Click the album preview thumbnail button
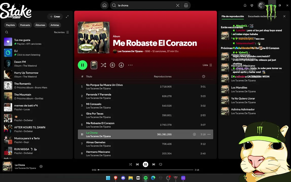This screenshot has height=182, width=291. [x=94, y=65]
